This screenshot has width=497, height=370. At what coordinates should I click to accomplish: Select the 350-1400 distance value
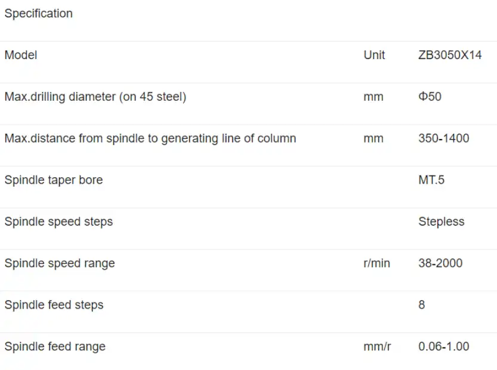[444, 138]
